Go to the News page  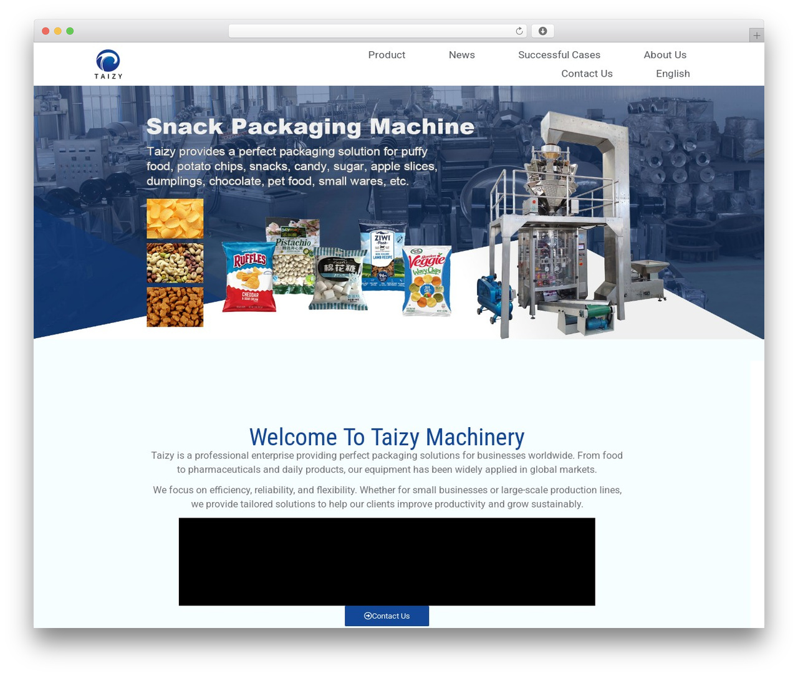click(462, 55)
